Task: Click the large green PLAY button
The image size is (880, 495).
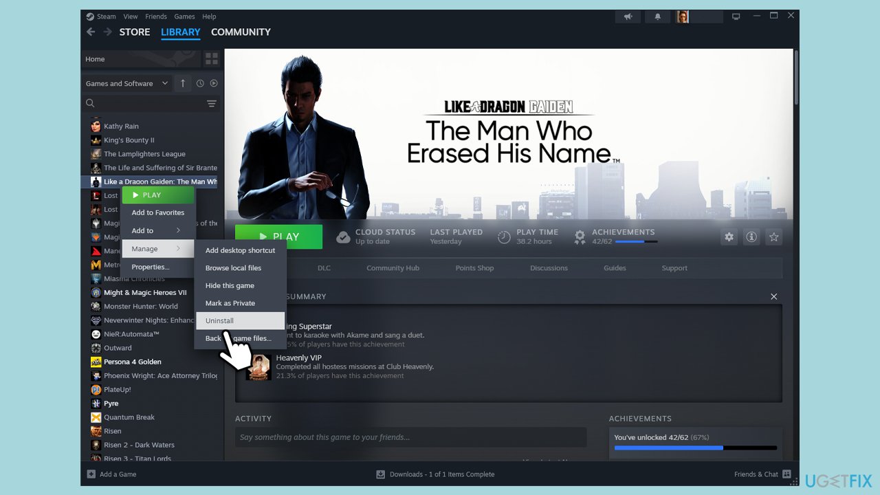Action: 278,236
